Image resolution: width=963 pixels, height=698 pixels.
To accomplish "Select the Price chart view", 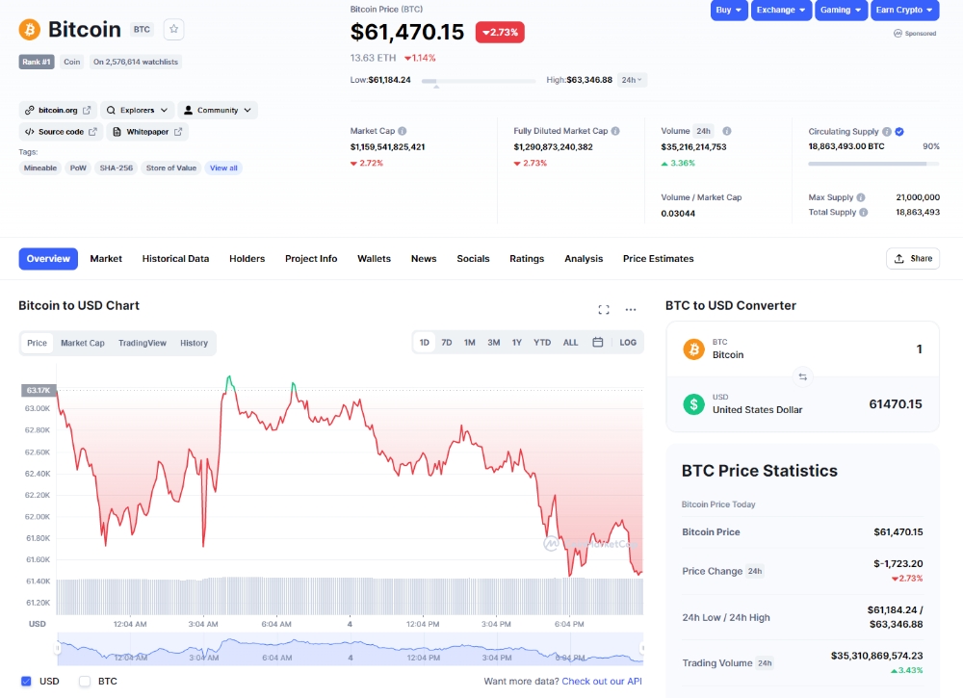I will [37, 343].
